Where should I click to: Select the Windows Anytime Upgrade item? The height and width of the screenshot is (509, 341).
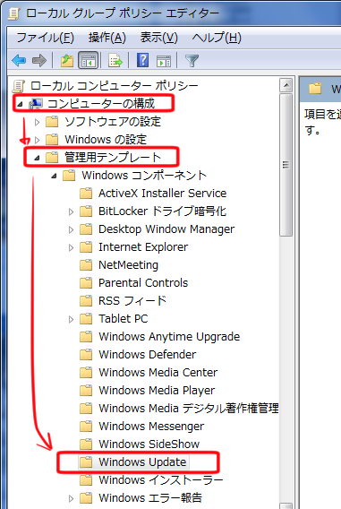click(169, 337)
